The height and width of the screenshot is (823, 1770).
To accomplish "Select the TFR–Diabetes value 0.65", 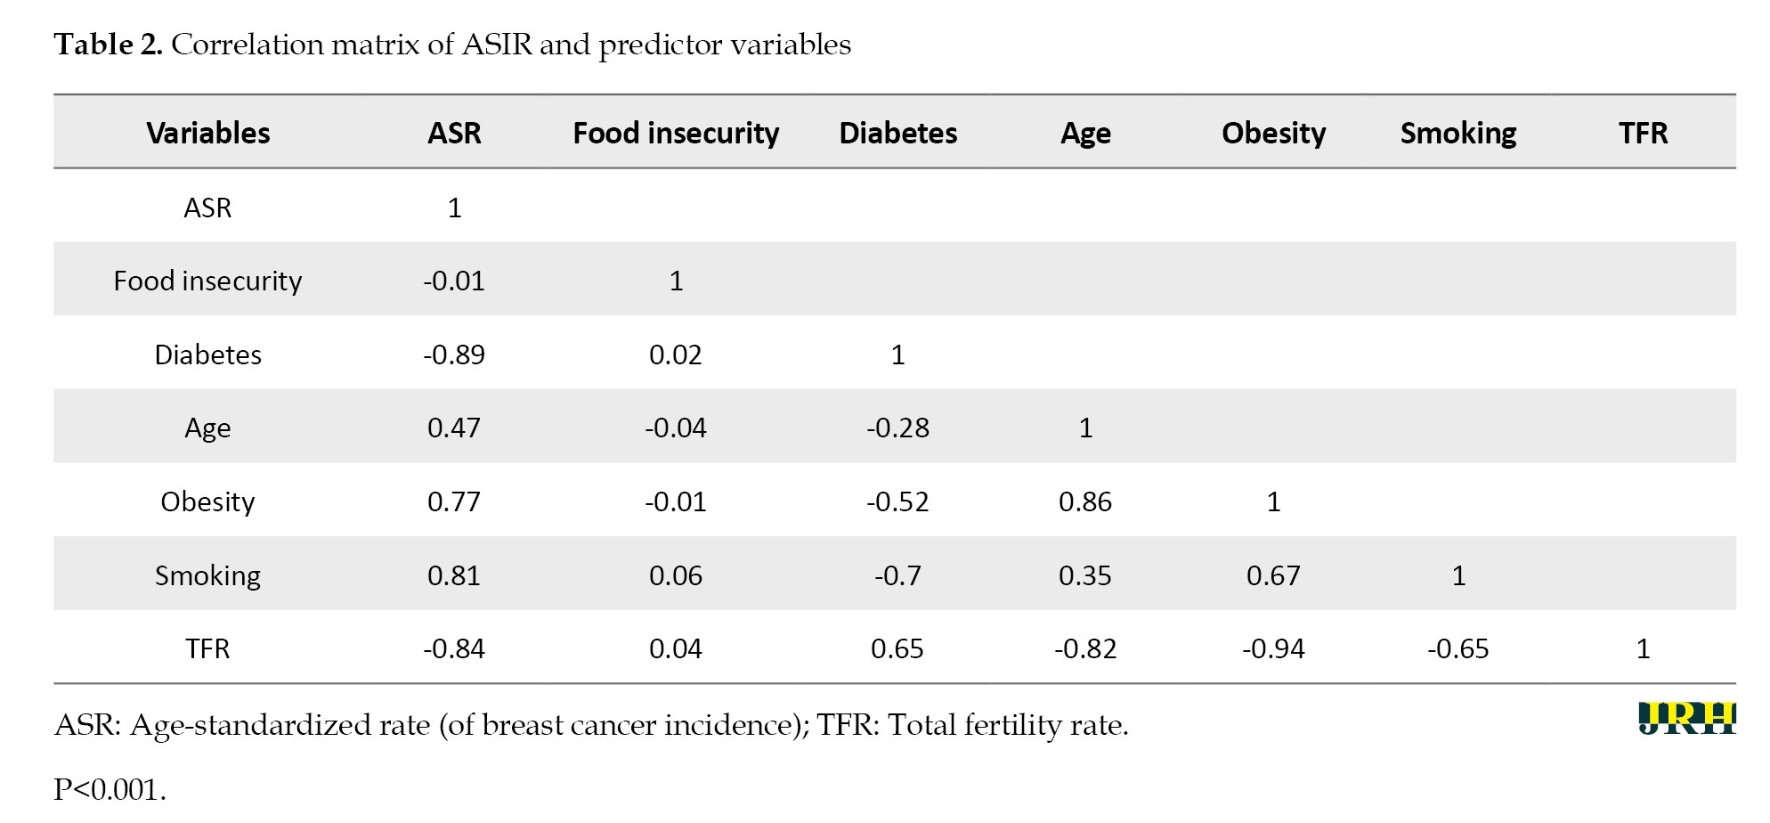I will 897,648.
